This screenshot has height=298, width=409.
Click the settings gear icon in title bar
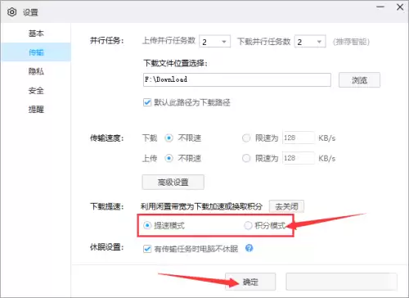[x=11, y=12]
